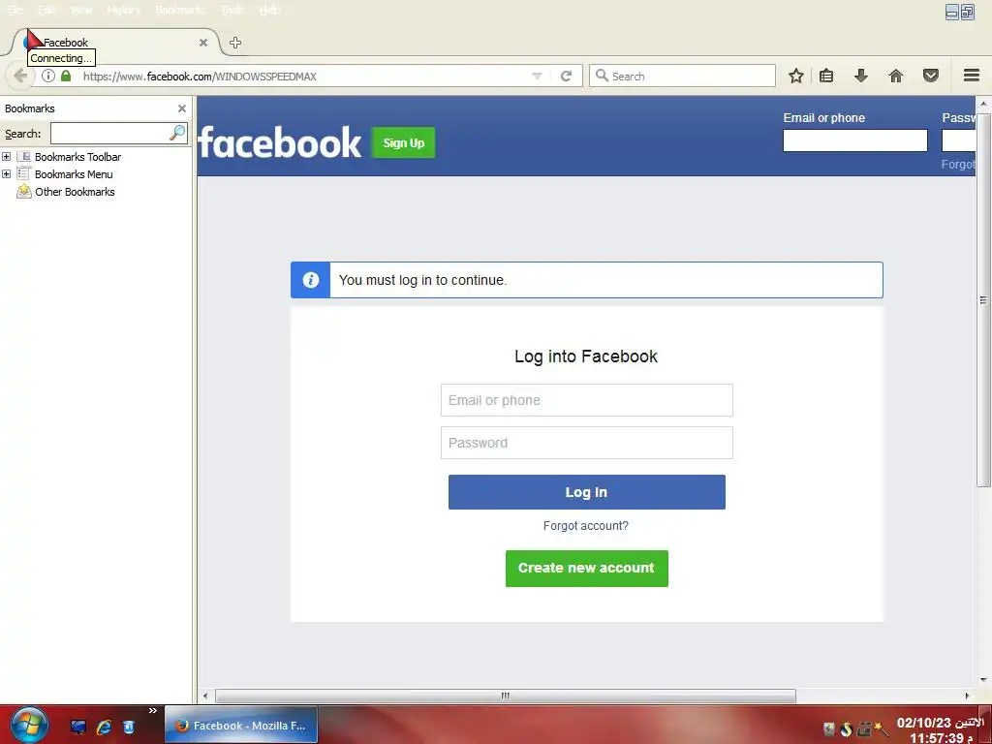Click the info icon on login notice
Viewport: 992px width, 744px height.
(x=311, y=280)
